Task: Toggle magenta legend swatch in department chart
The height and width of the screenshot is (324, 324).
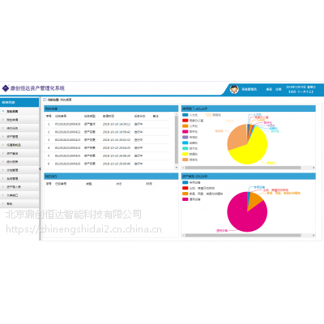Action: (185, 131)
